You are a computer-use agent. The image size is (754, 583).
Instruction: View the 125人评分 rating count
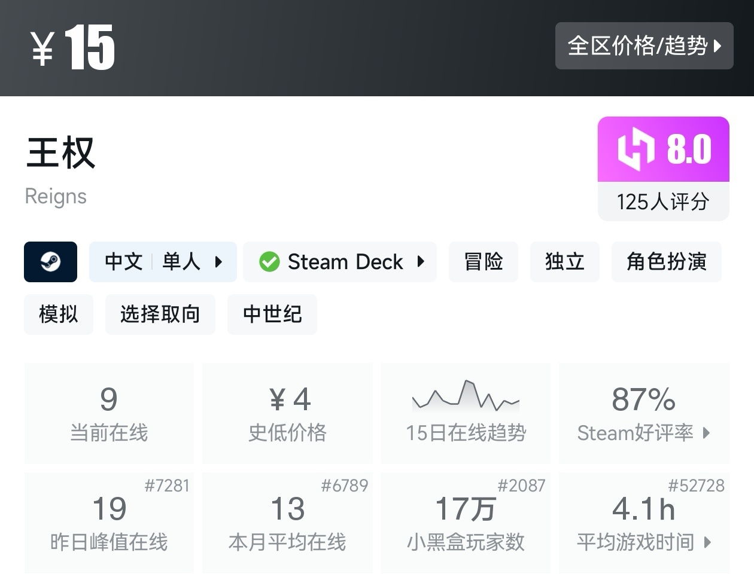point(663,202)
